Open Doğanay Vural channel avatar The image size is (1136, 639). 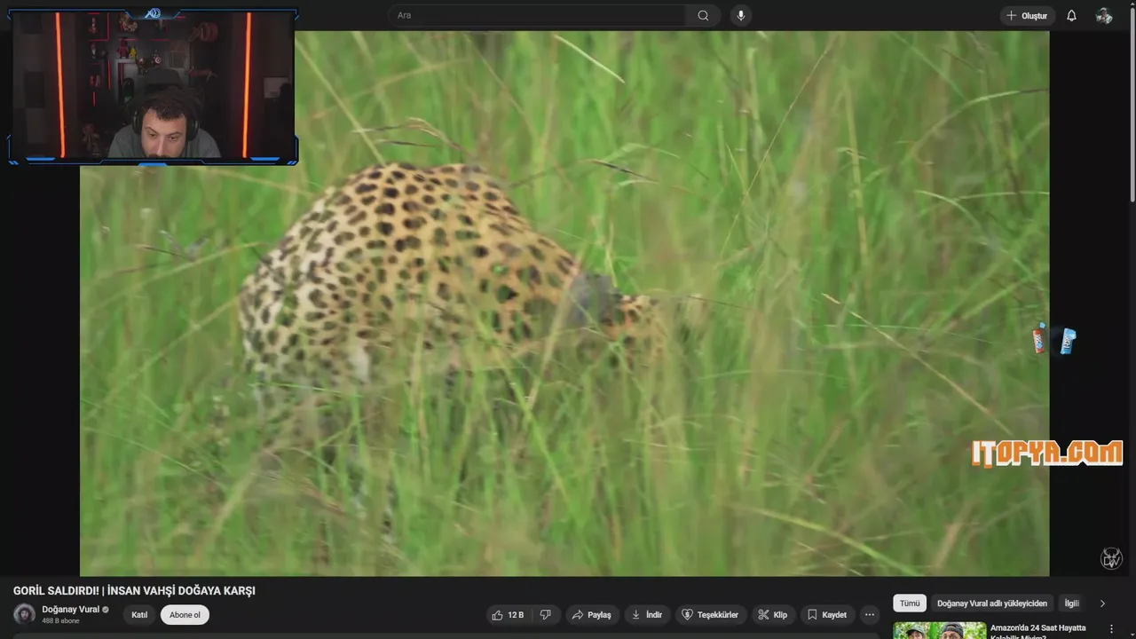pos(25,614)
